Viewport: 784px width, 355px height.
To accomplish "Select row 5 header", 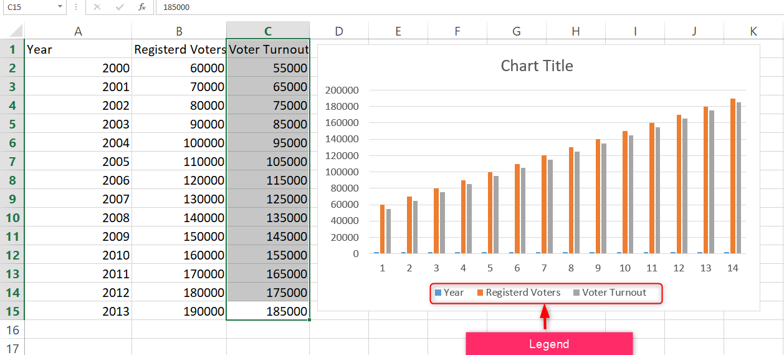I will click(12, 124).
